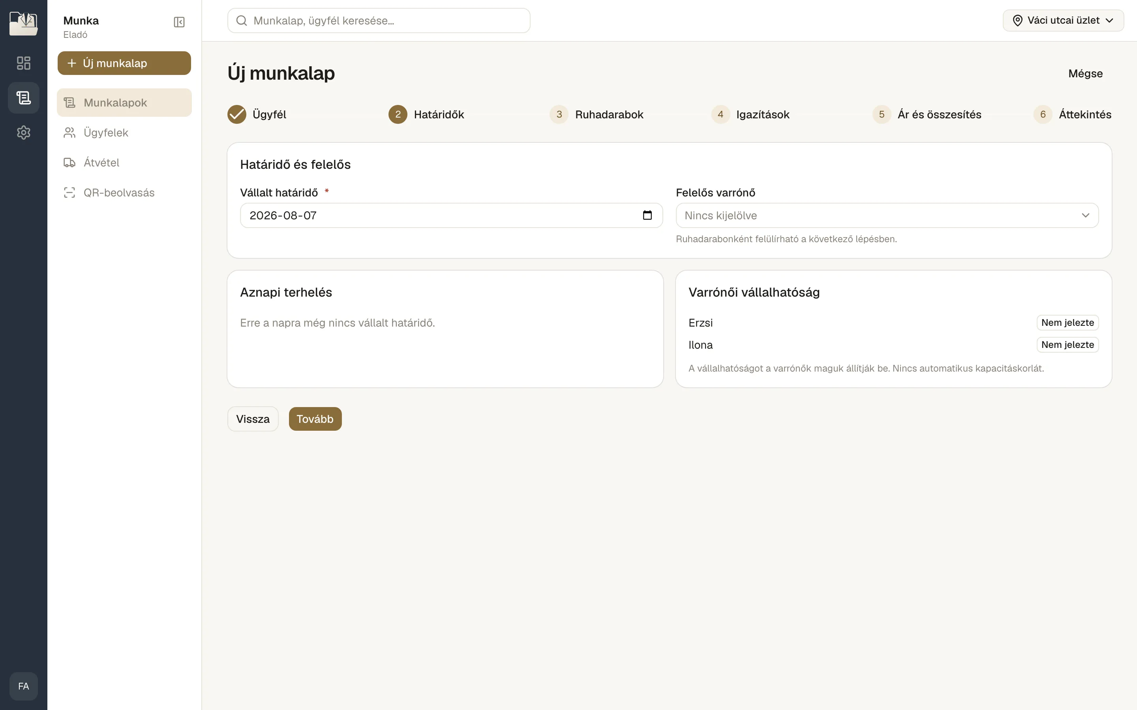Click the FA user avatar

point(24,686)
